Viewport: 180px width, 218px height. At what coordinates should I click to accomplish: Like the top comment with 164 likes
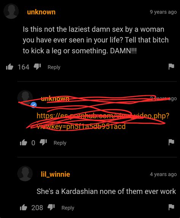pyautogui.click(x=9, y=67)
